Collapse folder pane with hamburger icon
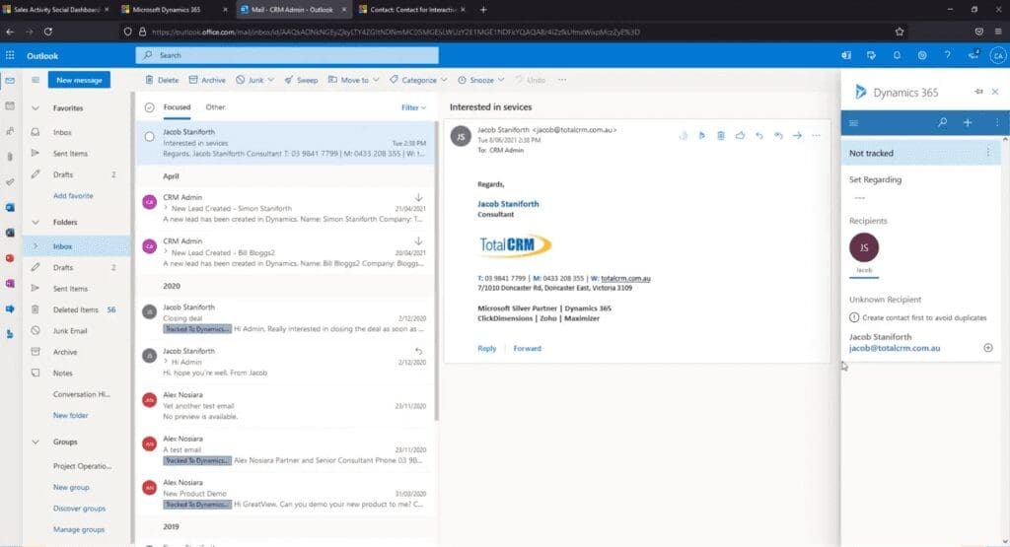Viewport: 1010px width, 547px height. pos(36,80)
